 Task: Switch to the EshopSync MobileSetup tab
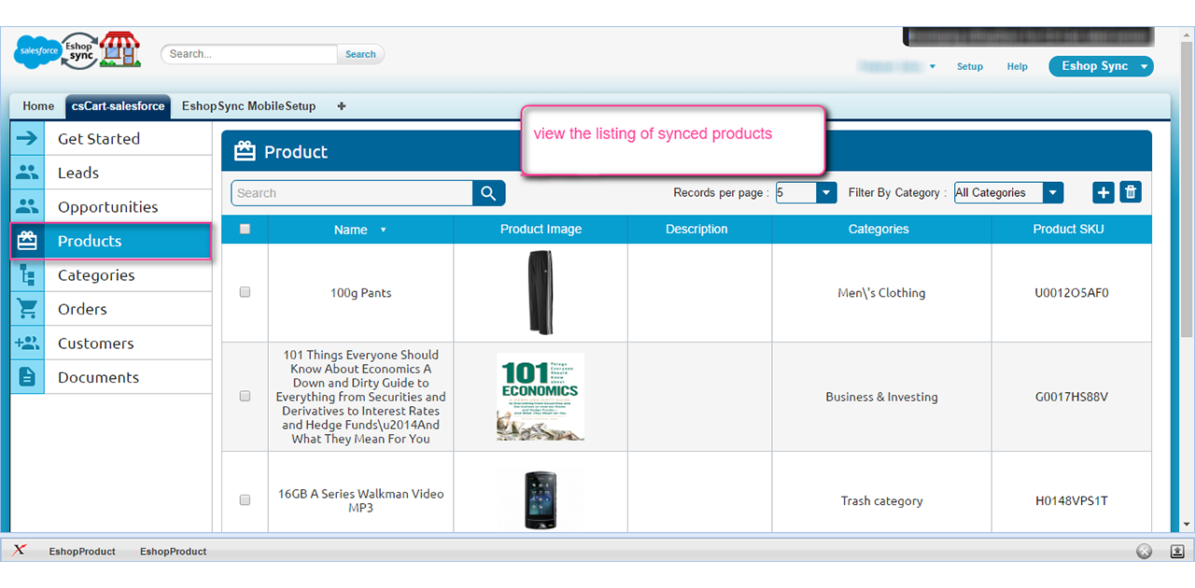point(248,106)
